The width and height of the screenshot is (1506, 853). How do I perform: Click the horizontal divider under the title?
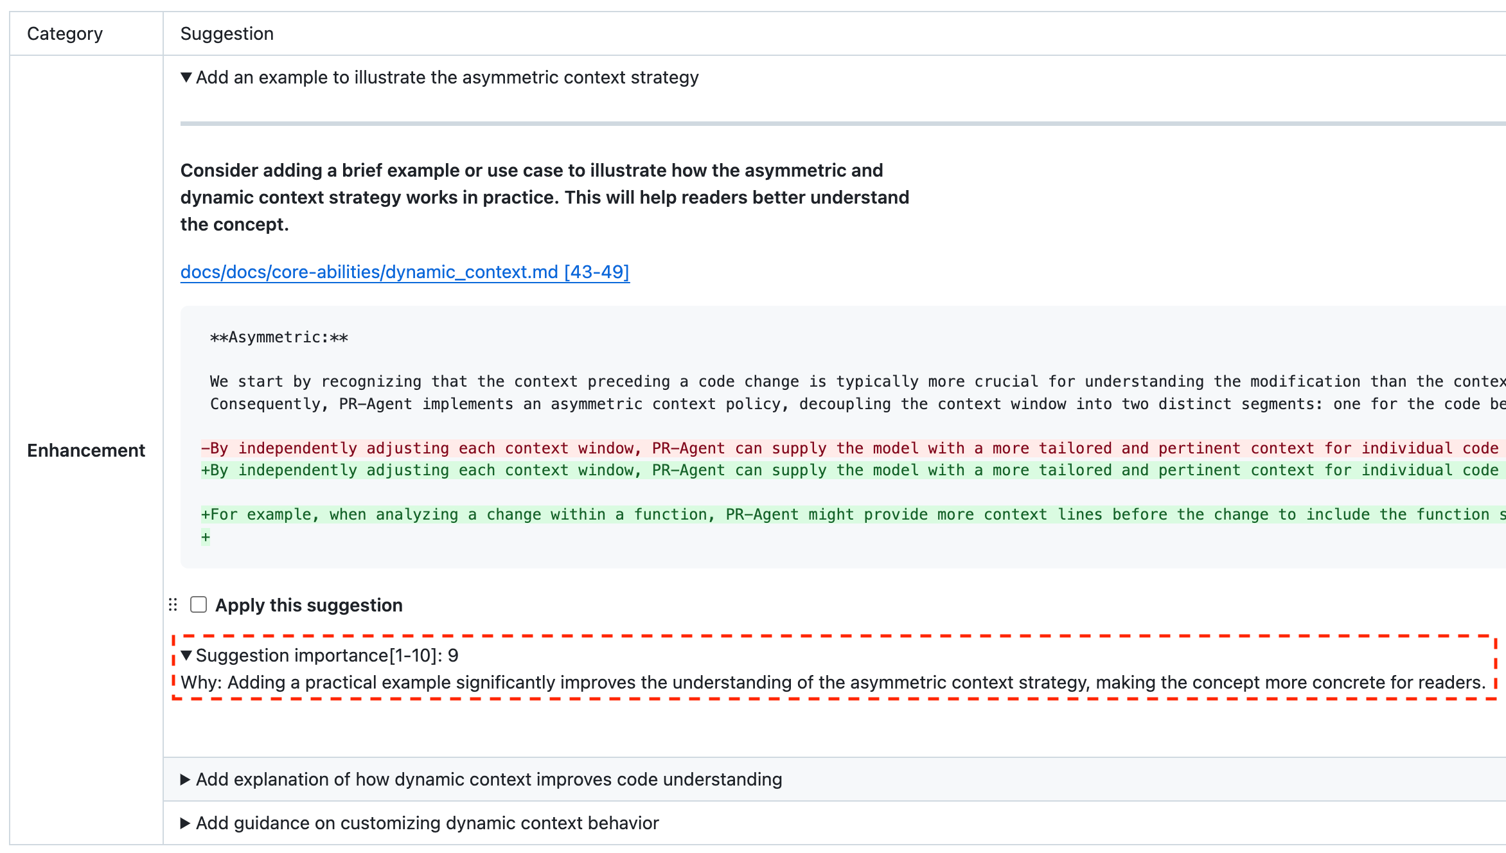835,123
